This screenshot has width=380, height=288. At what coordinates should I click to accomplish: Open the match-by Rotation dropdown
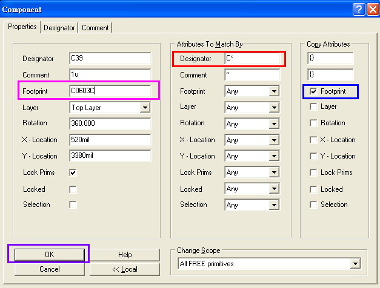pyautogui.click(x=252, y=123)
